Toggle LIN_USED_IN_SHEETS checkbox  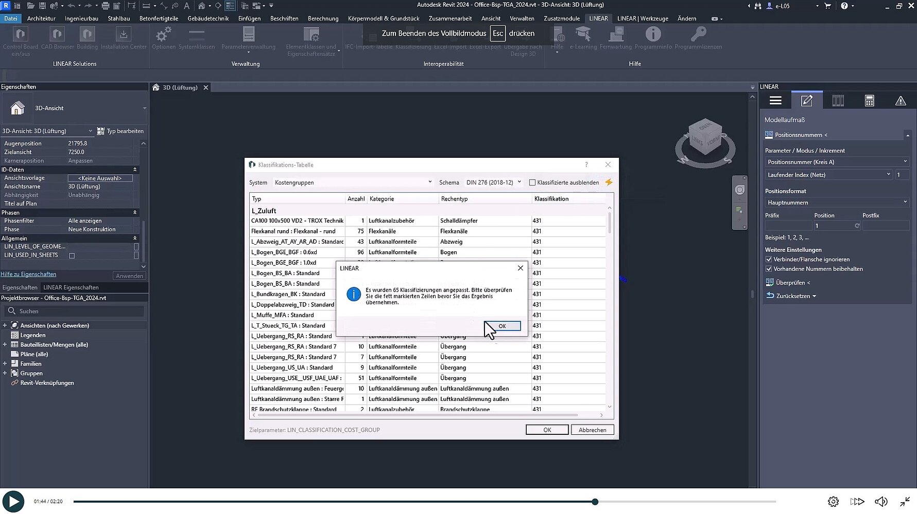pos(72,255)
